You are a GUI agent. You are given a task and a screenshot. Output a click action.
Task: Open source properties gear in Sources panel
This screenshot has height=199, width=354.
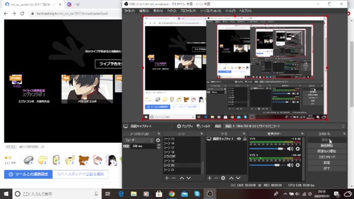223,178
